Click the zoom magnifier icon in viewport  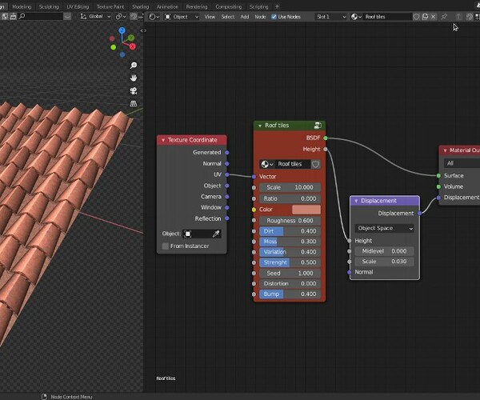[134, 66]
